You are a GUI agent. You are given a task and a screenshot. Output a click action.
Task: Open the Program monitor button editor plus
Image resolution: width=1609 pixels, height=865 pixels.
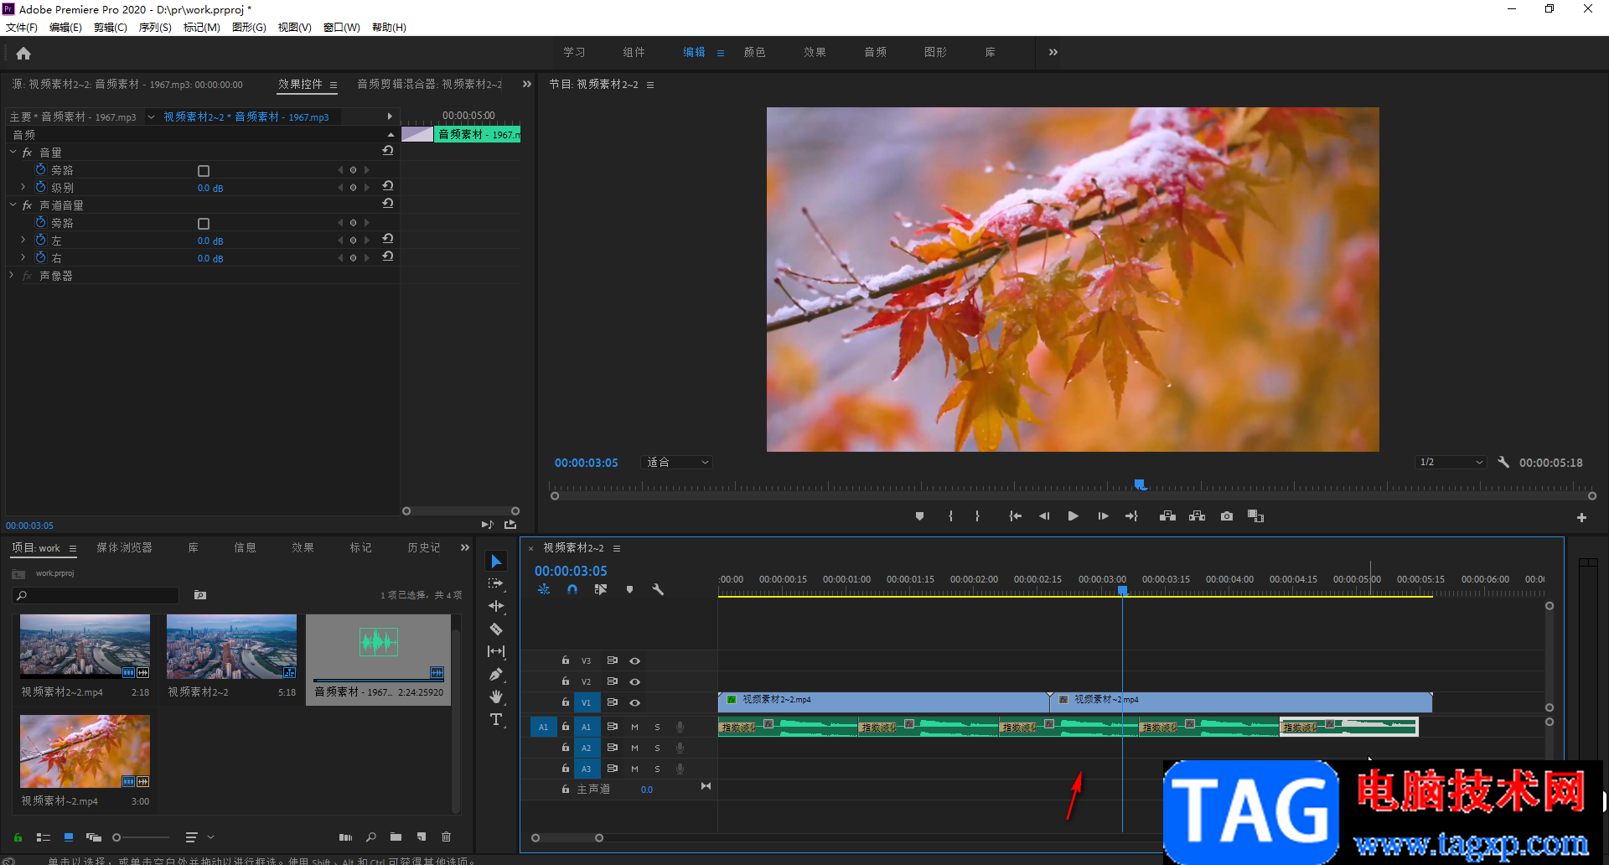[1581, 518]
